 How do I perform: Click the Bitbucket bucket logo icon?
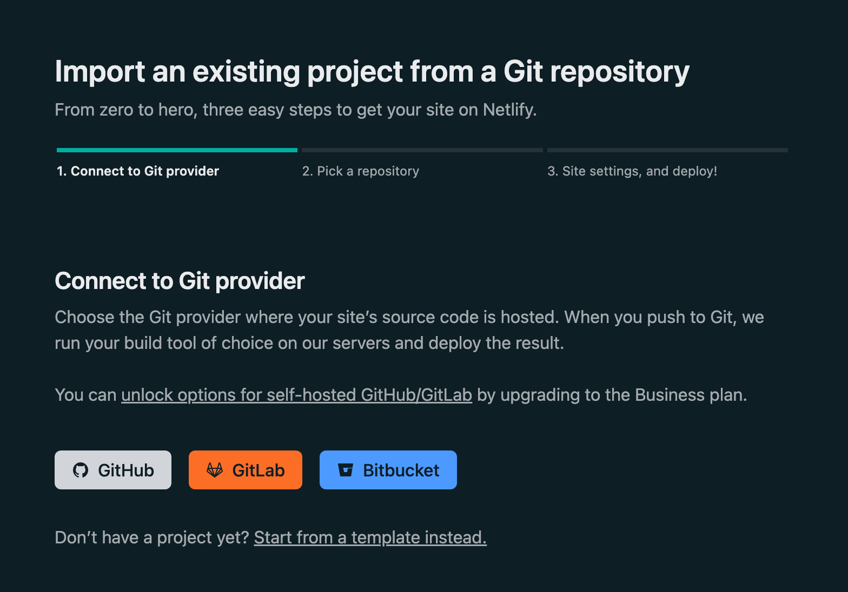(346, 470)
